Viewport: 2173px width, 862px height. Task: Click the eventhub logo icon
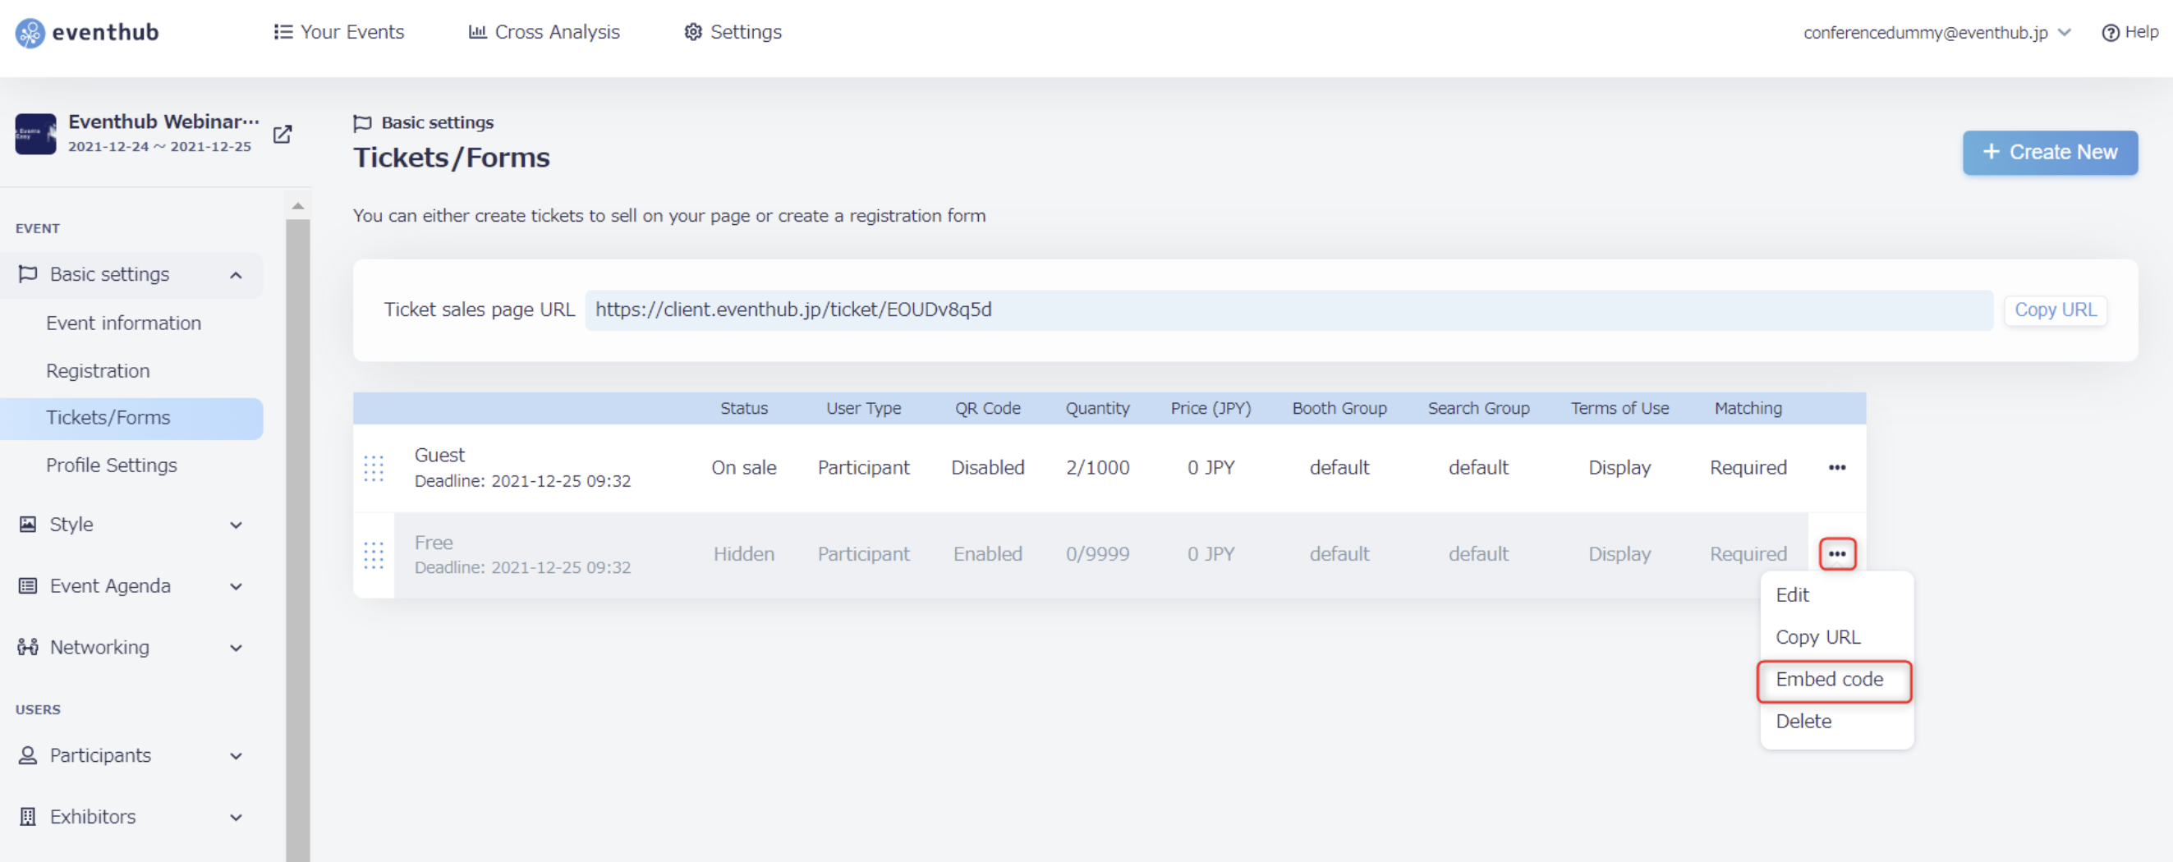[x=30, y=33]
